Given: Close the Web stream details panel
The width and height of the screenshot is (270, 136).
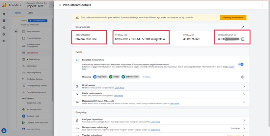Looking at the screenshot, I should tap(60, 5).
